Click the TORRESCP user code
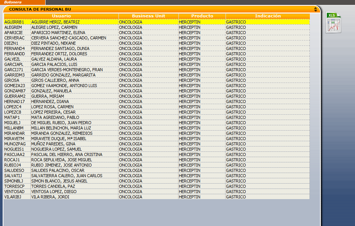 pyautogui.click(x=14, y=186)
